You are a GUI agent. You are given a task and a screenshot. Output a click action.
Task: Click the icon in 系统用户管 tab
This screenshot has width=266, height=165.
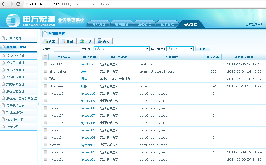[45, 33]
